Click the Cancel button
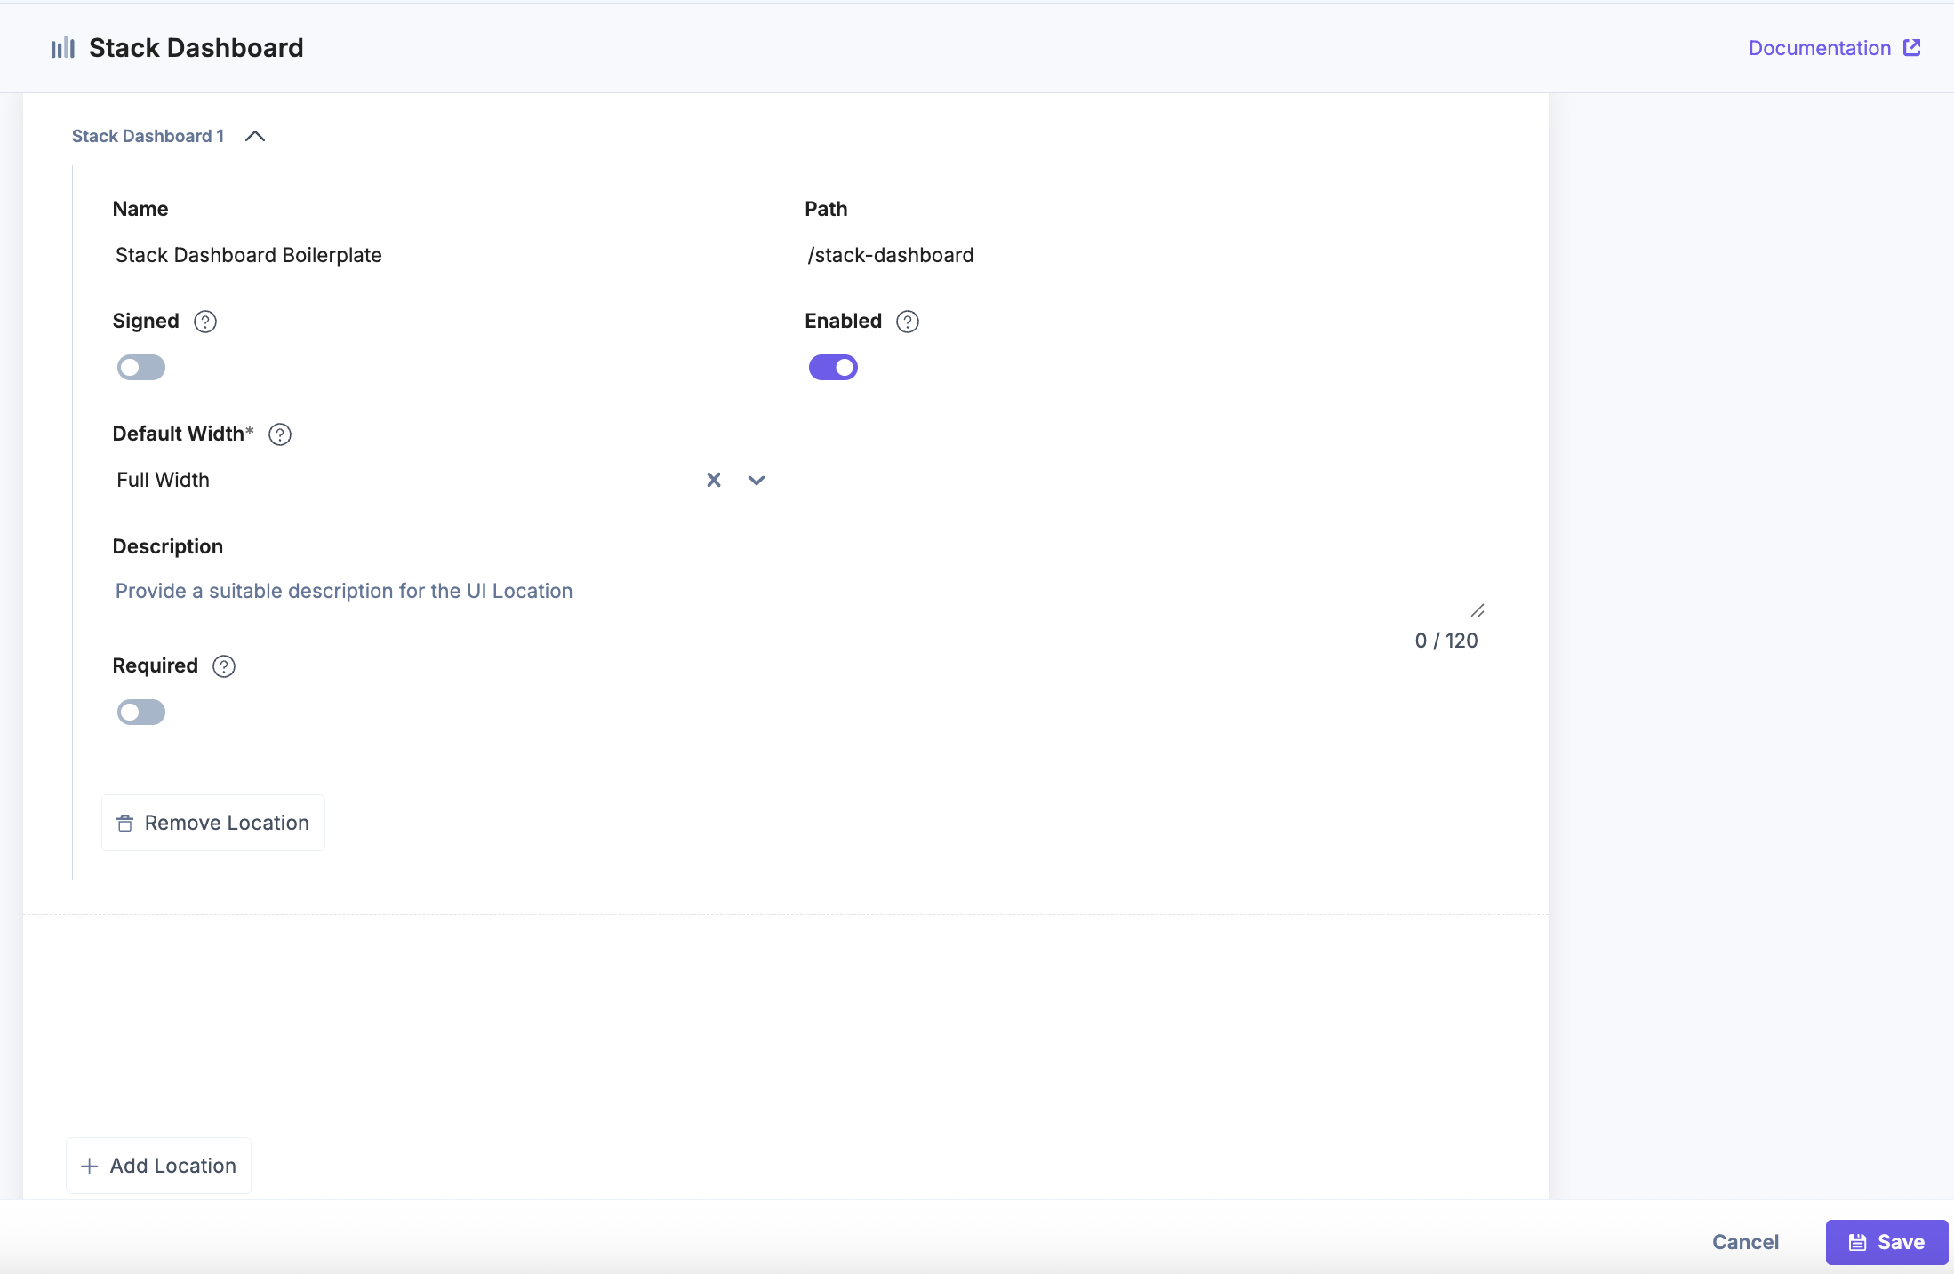The width and height of the screenshot is (1954, 1274). coord(1744,1241)
